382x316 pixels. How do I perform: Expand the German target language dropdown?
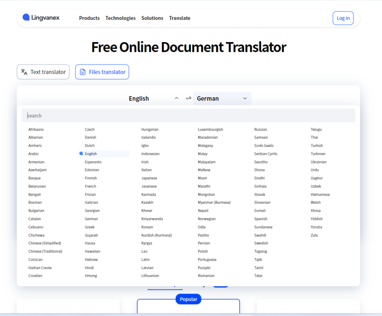(x=245, y=98)
